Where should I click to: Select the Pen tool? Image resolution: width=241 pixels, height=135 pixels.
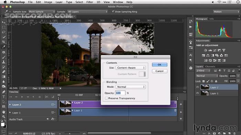coord(3,92)
